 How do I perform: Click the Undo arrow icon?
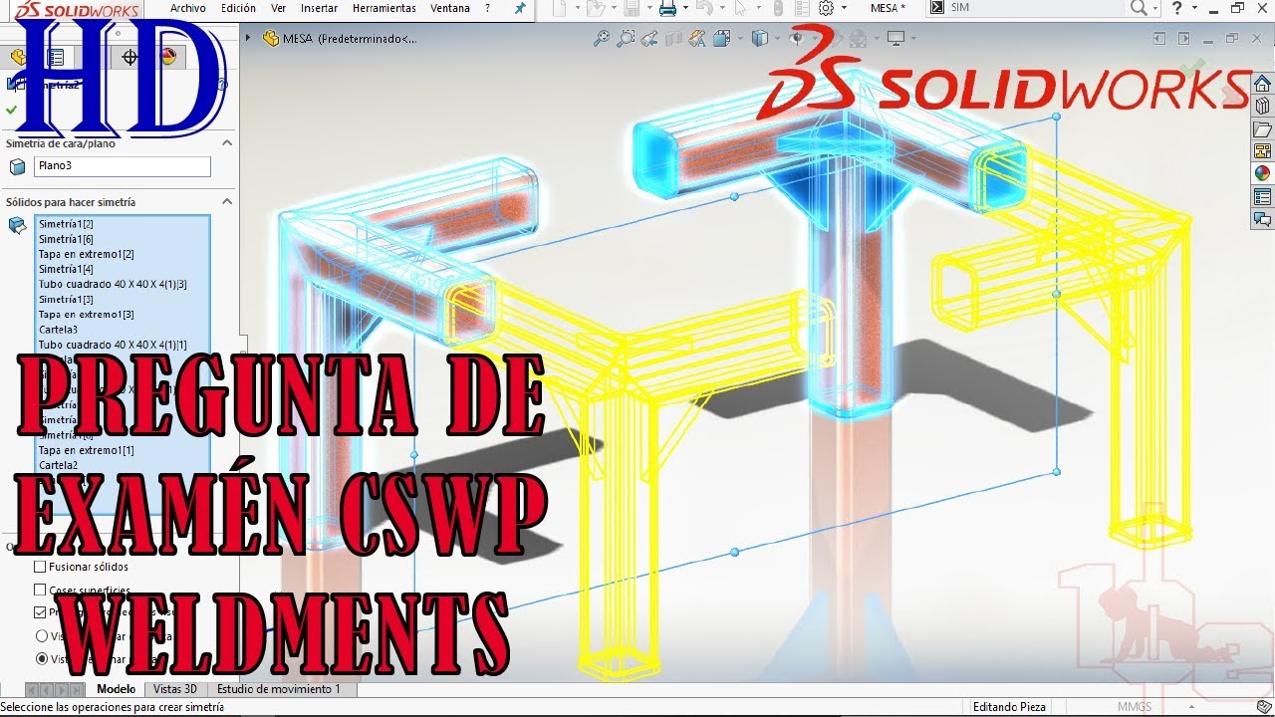(703, 8)
